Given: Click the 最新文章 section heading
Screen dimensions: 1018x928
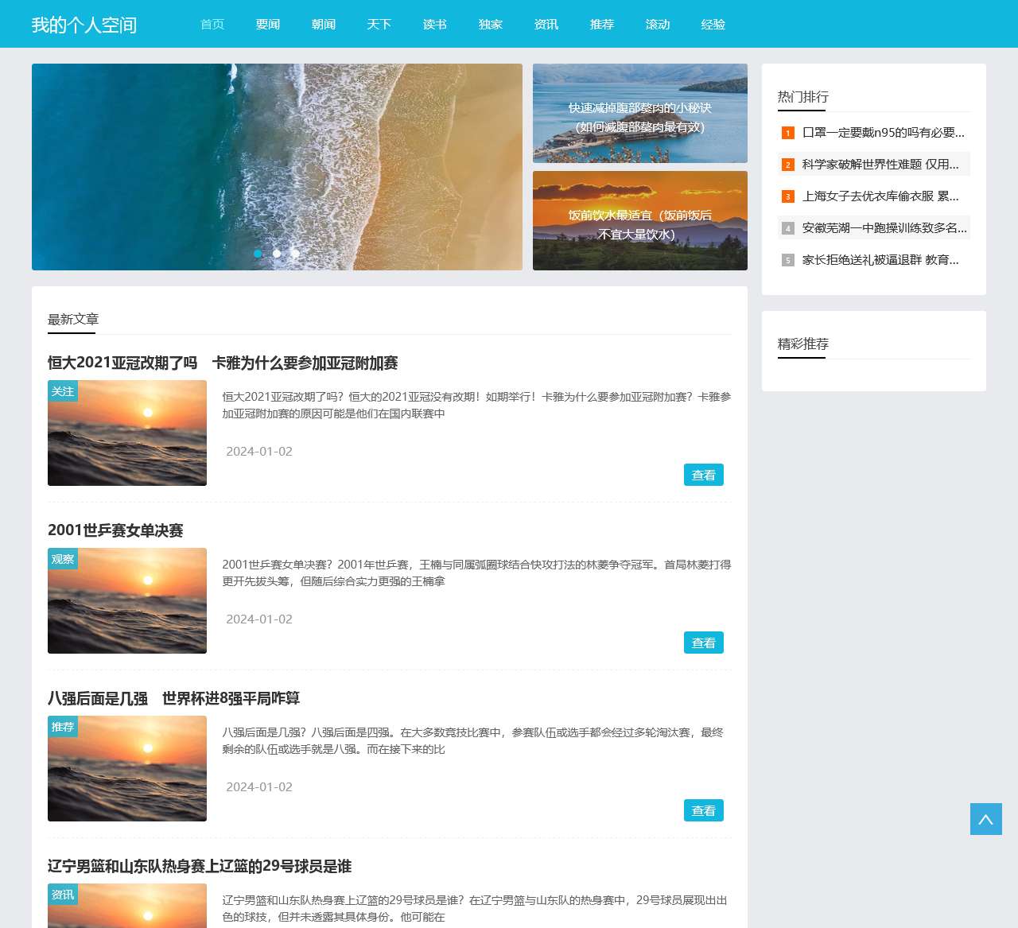Looking at the screenshot, I should coord(73,319).
